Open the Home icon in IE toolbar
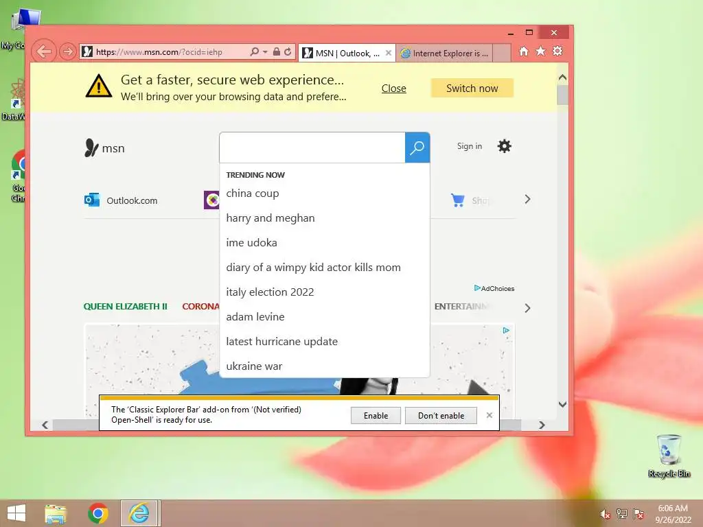Viewport: 703px width, 527px height. [524, 51]
